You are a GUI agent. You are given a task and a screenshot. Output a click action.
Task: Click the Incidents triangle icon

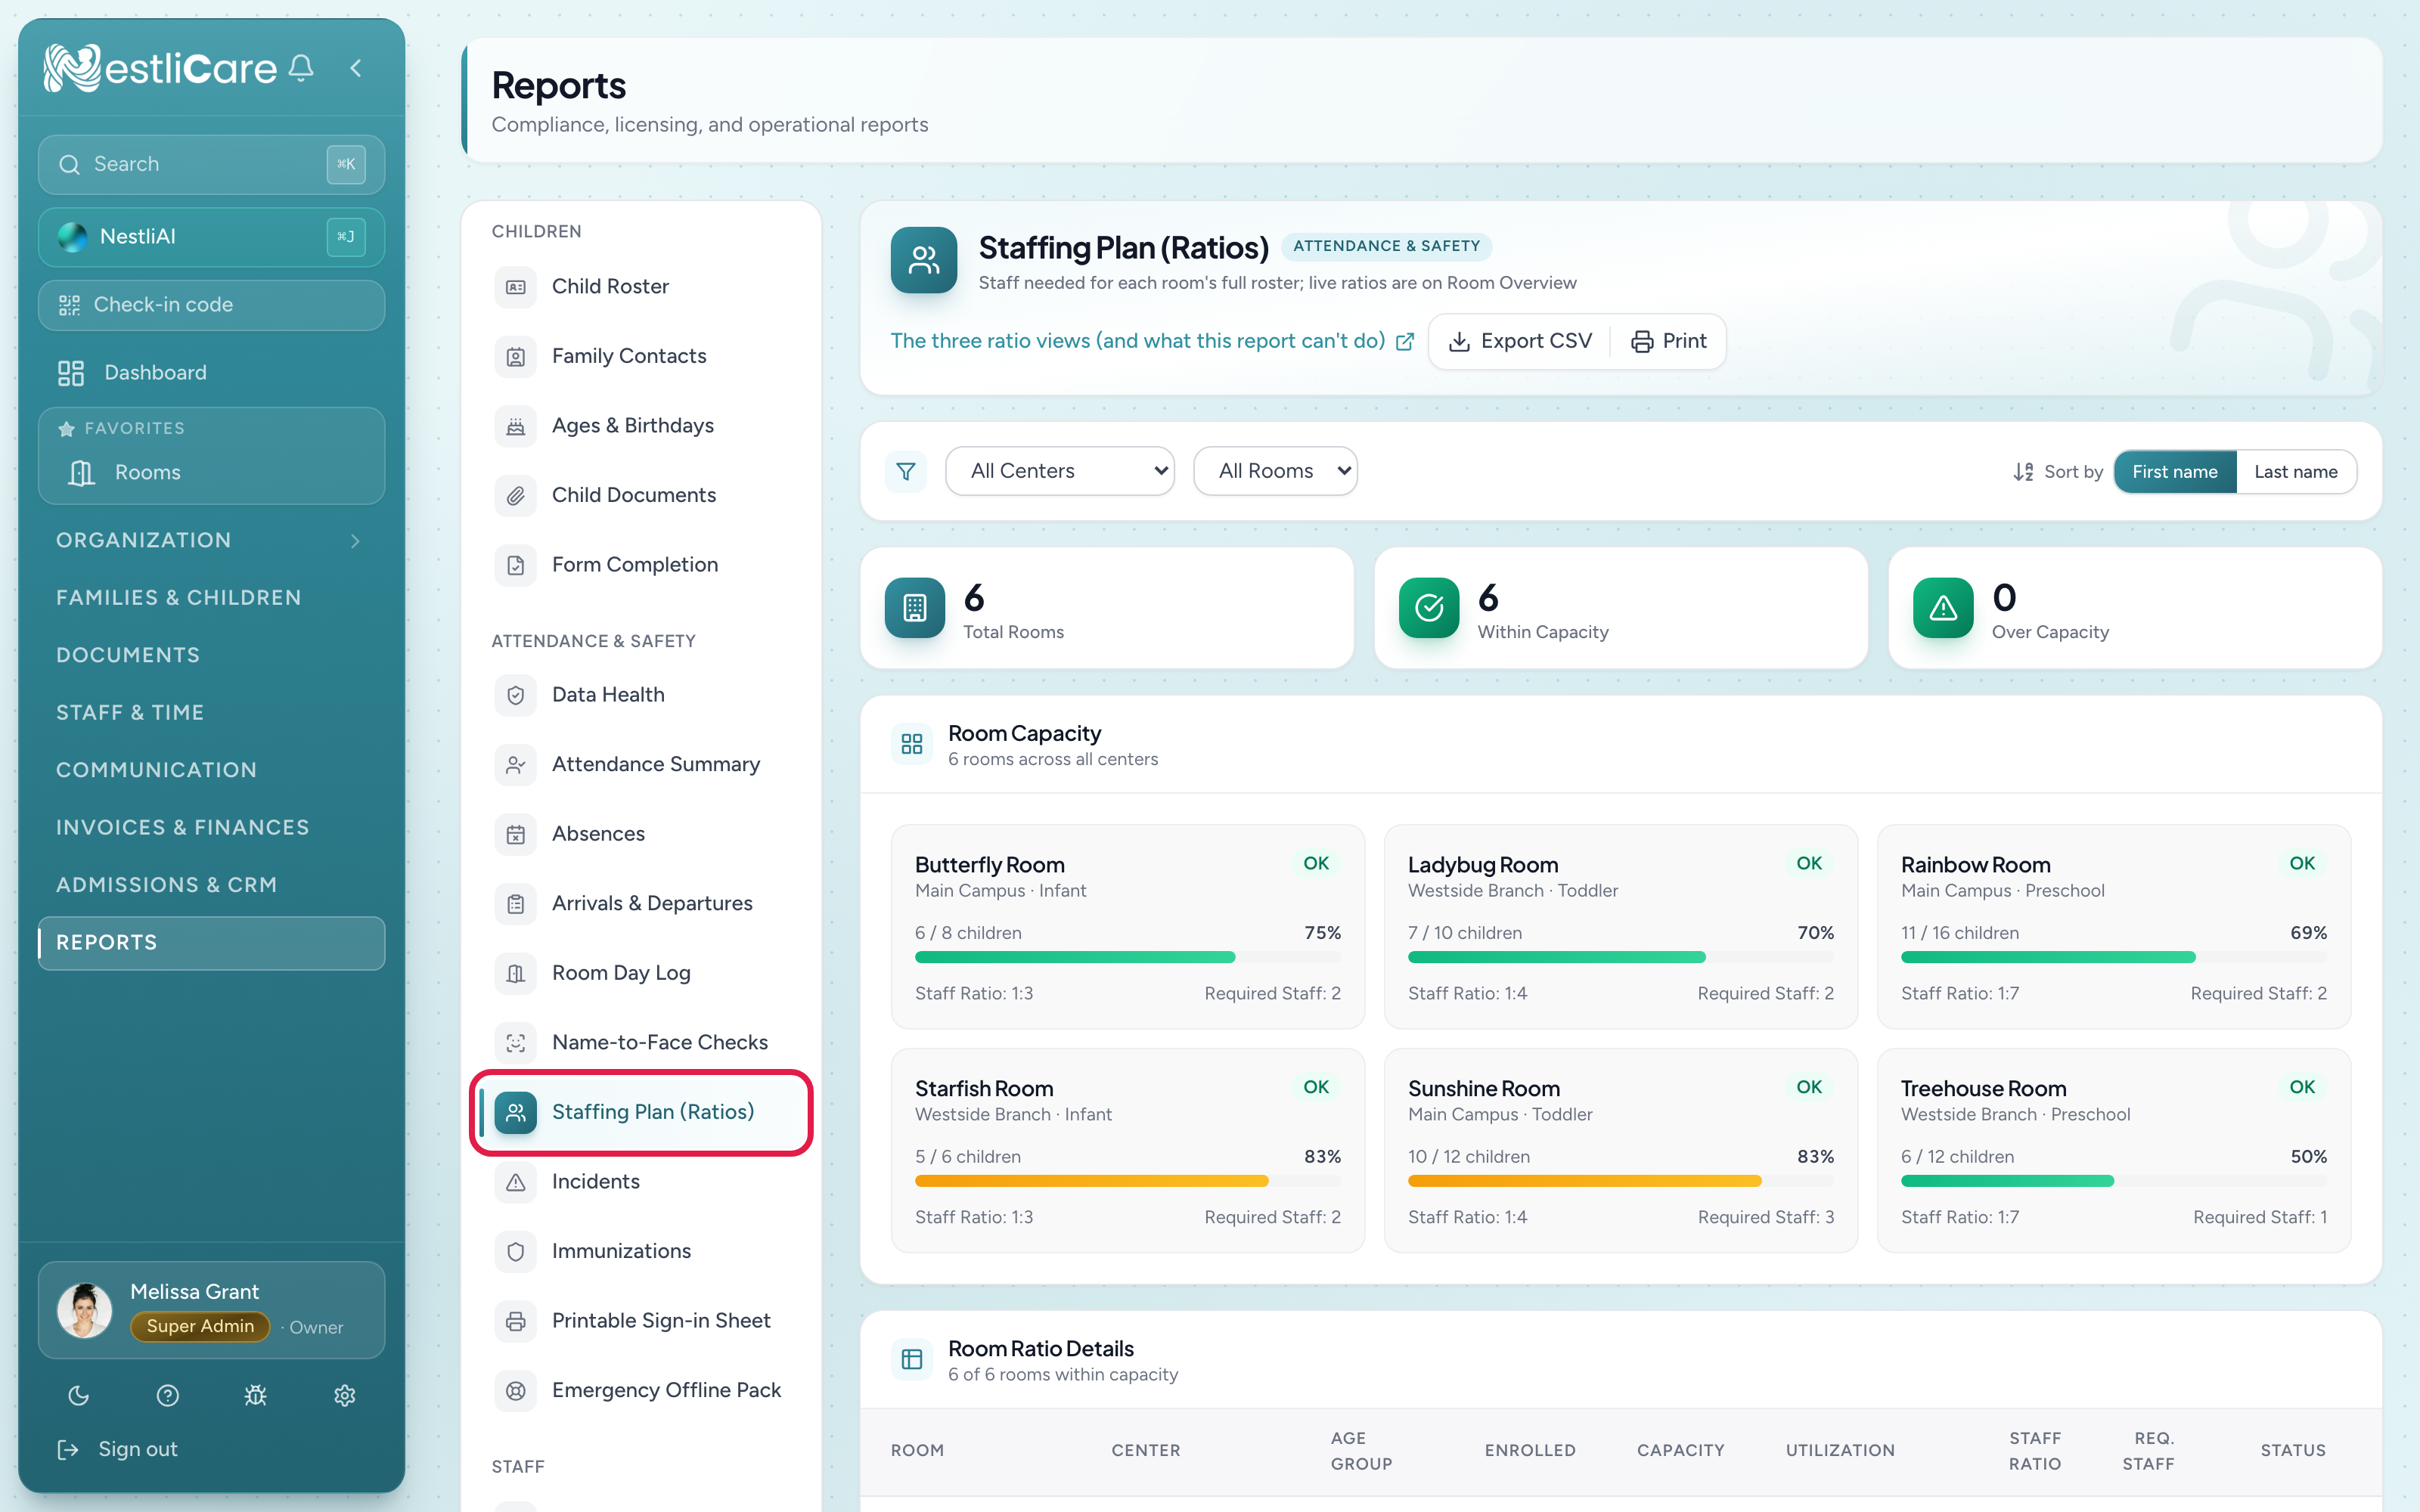pos(516,1182)
